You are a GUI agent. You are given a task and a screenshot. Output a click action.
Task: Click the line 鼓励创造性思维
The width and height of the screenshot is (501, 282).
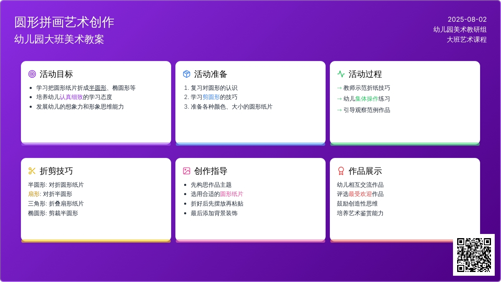click(357, 203)
